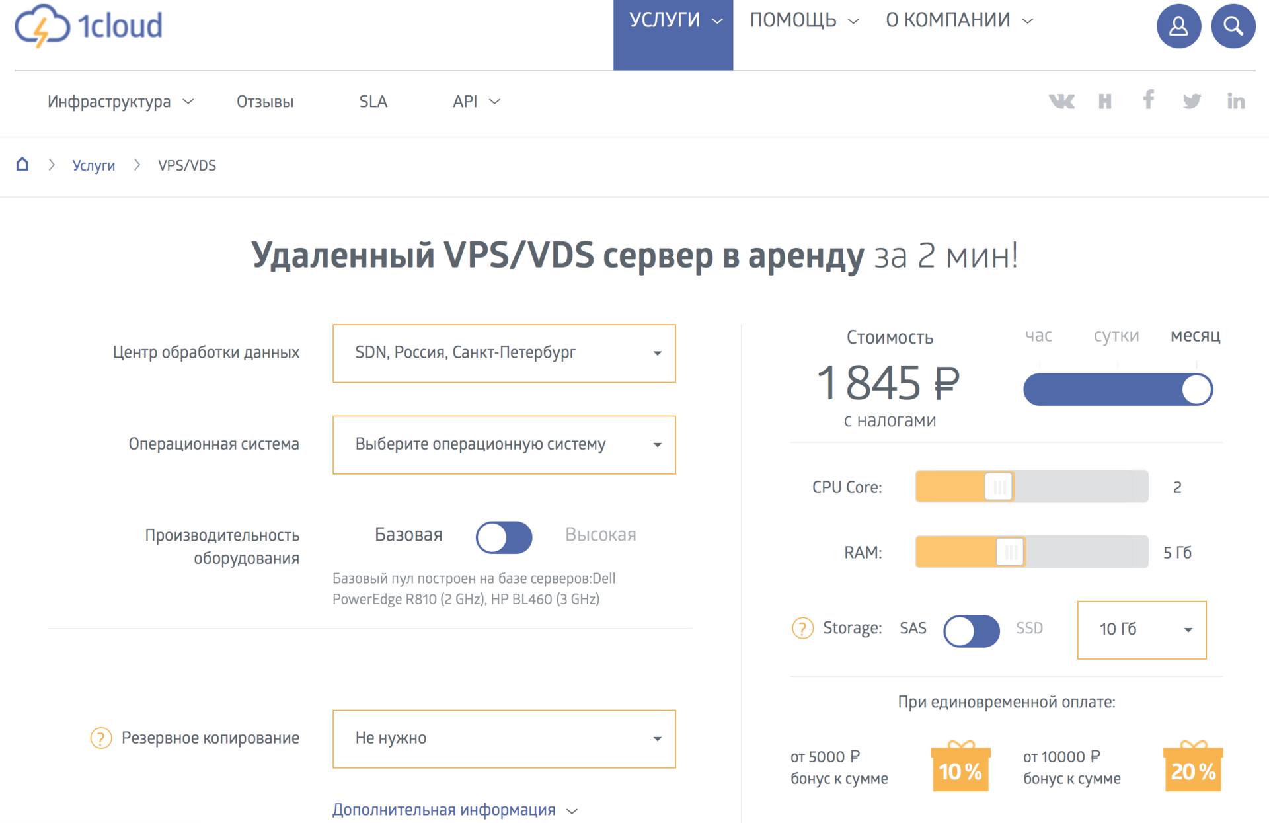Open the search magnifier icon
Image resolution: width=1269 pixels, height=823 pixels.
(1233, 26)
